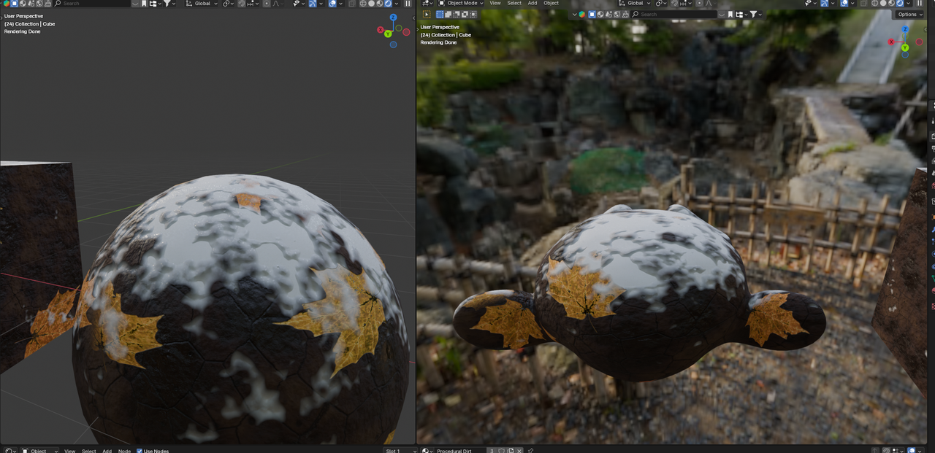
Task: Browse materials via sphere icon near Procedural Dirt
Action: [427, 451]
